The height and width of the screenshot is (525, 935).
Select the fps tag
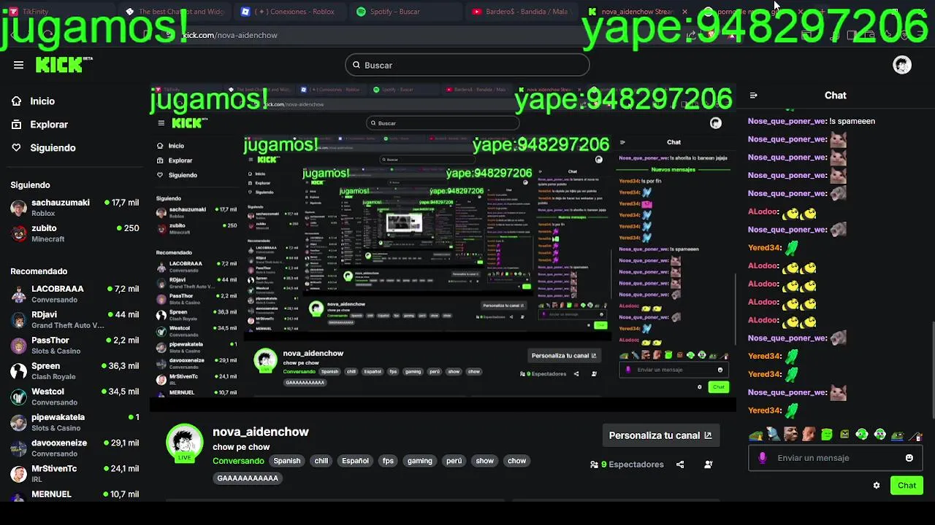[x=388, y=461]
